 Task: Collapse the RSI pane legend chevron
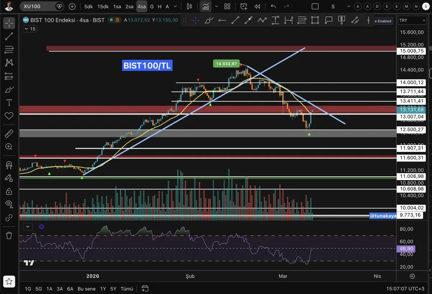[28, 227]
